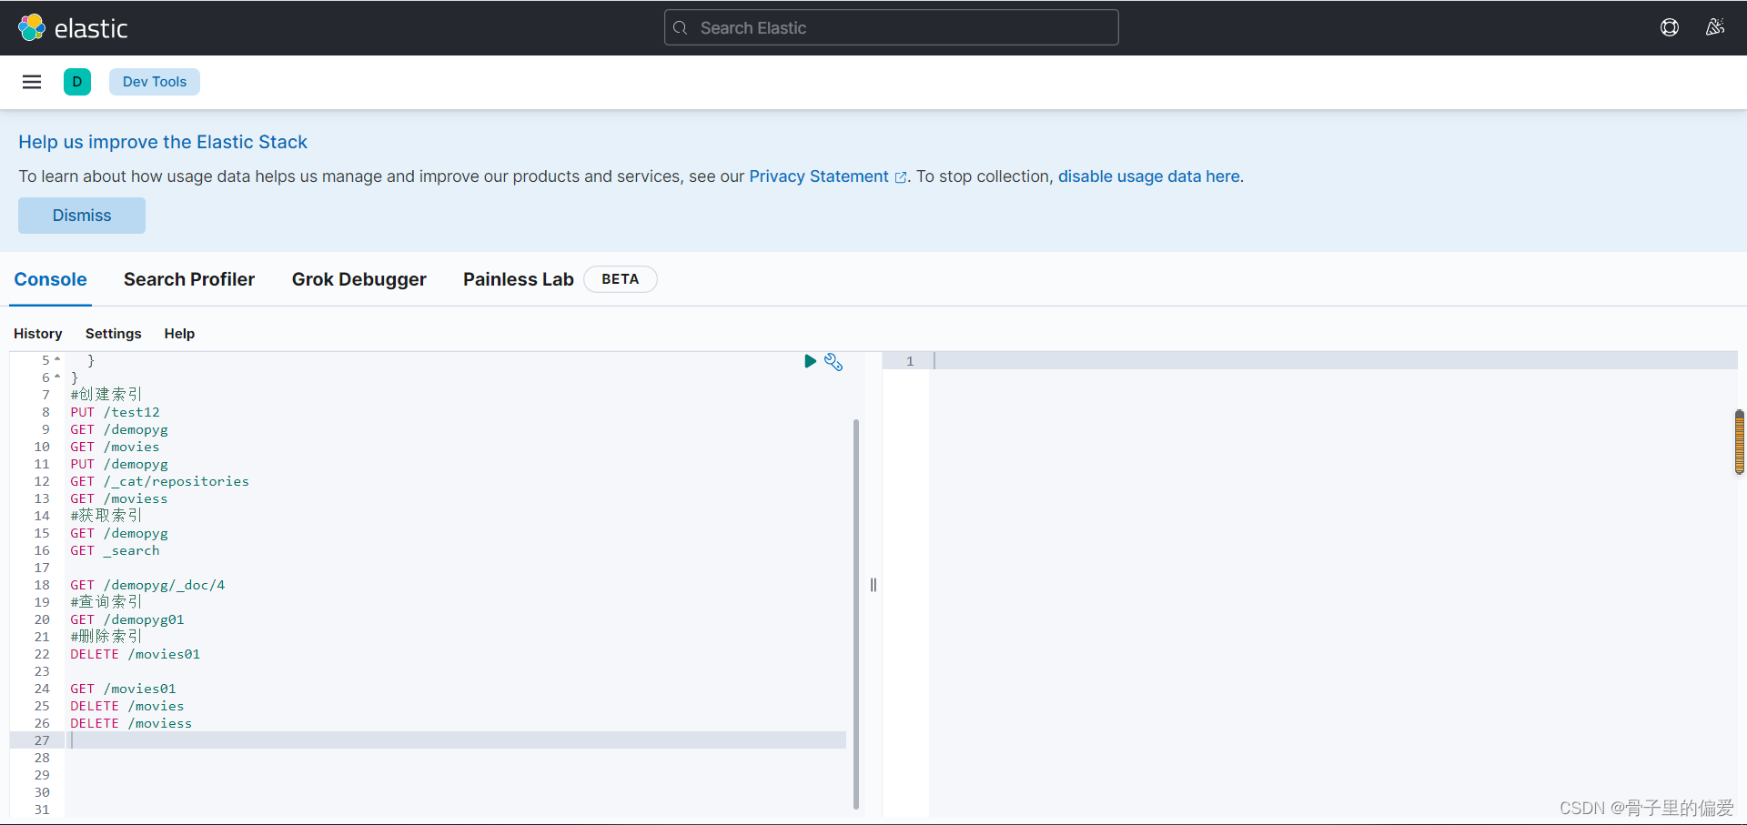The width and height of the screenshot is (1747, 825).
Task: Click line GET /moviess
Action: coord(119,498)
